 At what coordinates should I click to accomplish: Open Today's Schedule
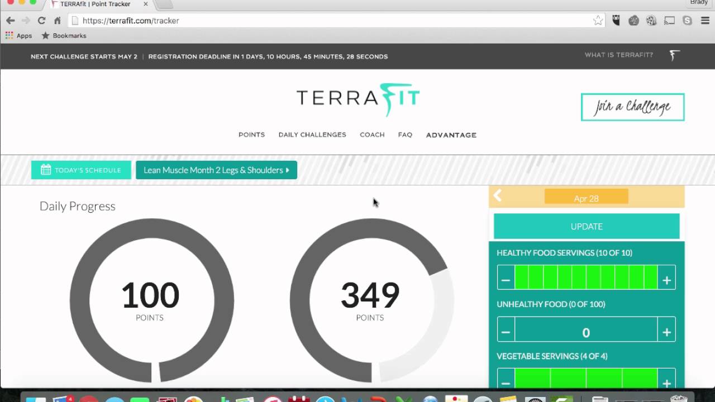[x=81, y=170]
